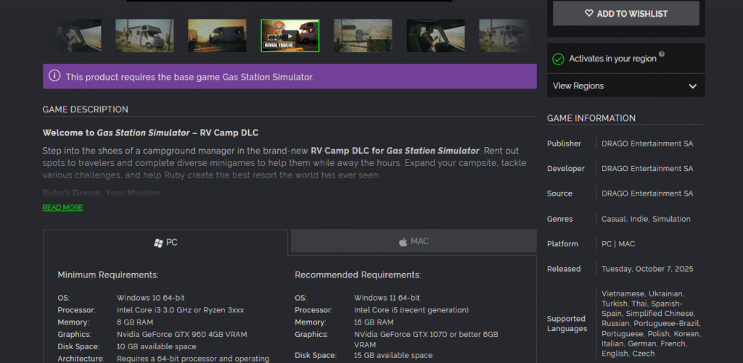This screenshot has height=363, width=743.
Task: Click the heart icon on Add to Wishlist
Action: pos(588,13)
